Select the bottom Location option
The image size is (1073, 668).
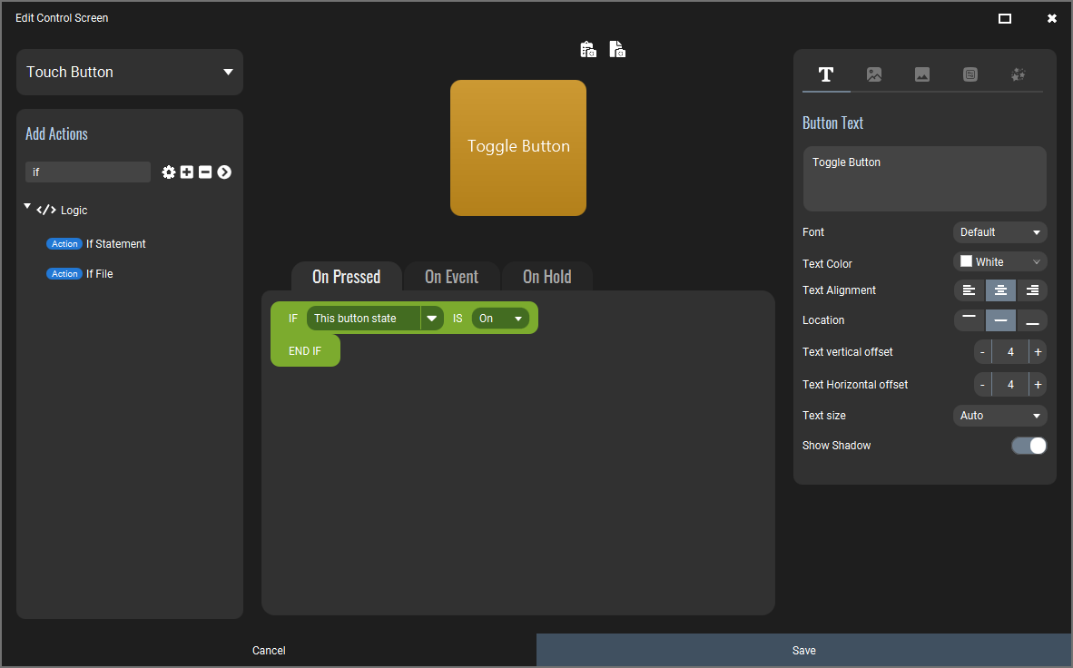click(1032, 319)
